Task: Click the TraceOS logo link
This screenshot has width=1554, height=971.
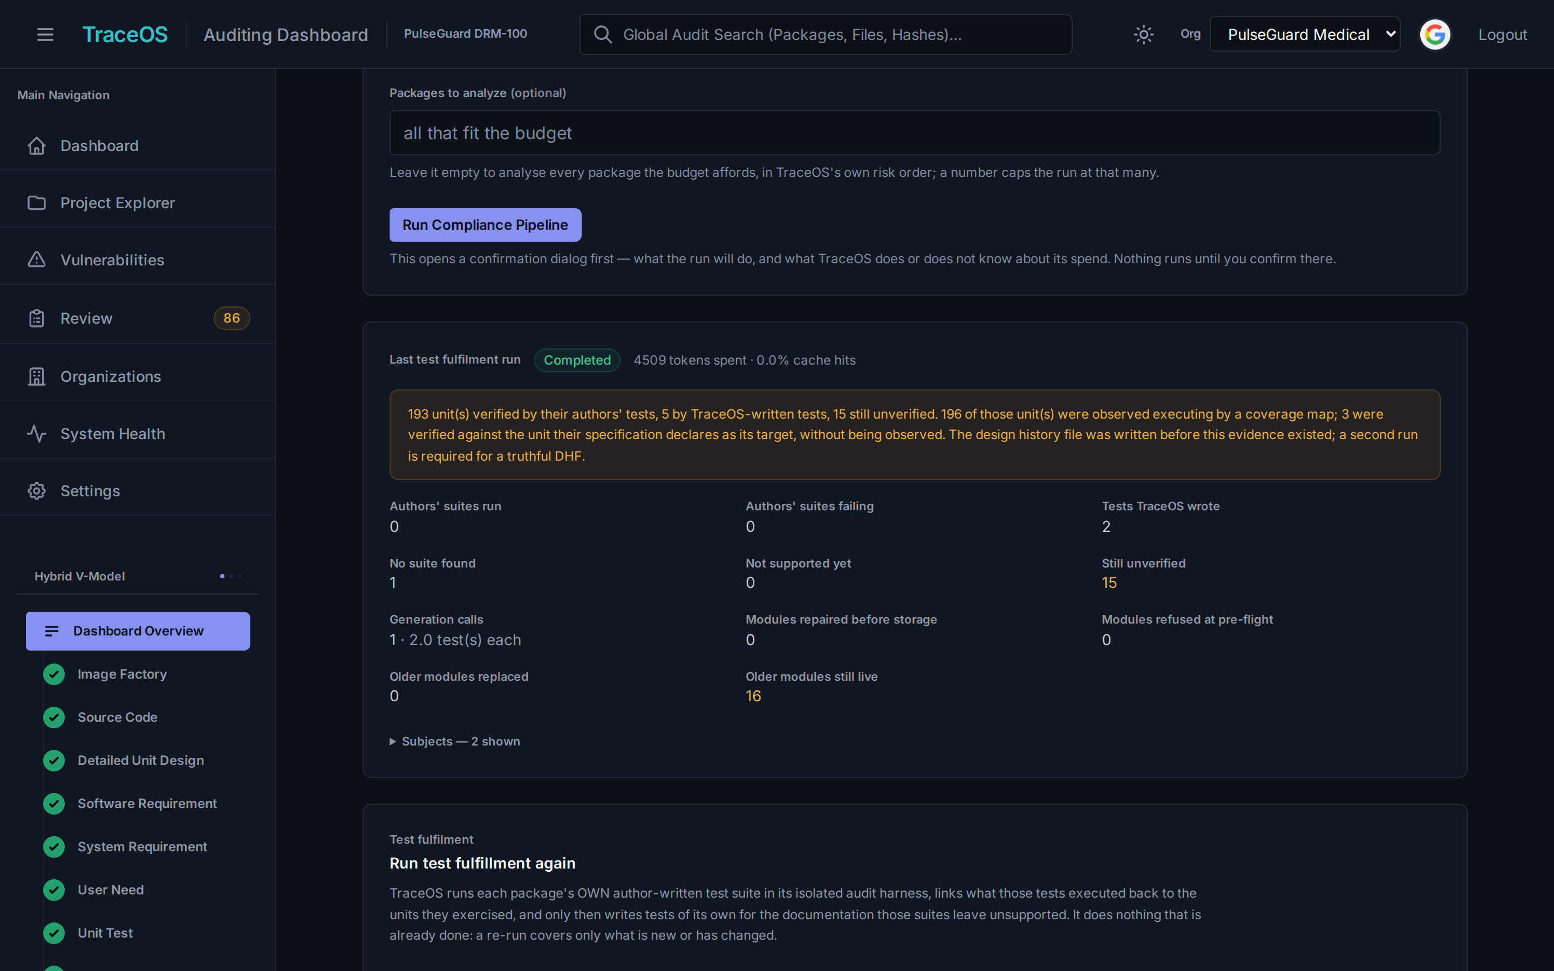Action: click(x=125, y=35)
